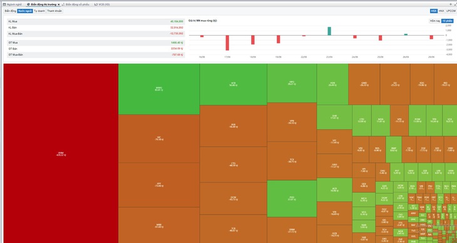
Task: Select the BID treemap cell
Action: pos(445,84)
